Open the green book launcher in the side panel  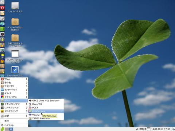click(x=2, y=29)
